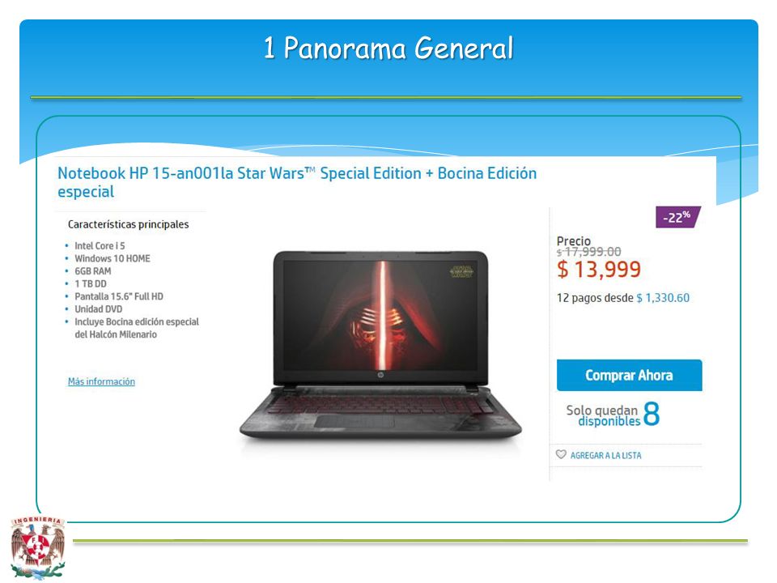Click the AGREGAR A LA LISTA link
777x583 pixels.
pos(605,455)
